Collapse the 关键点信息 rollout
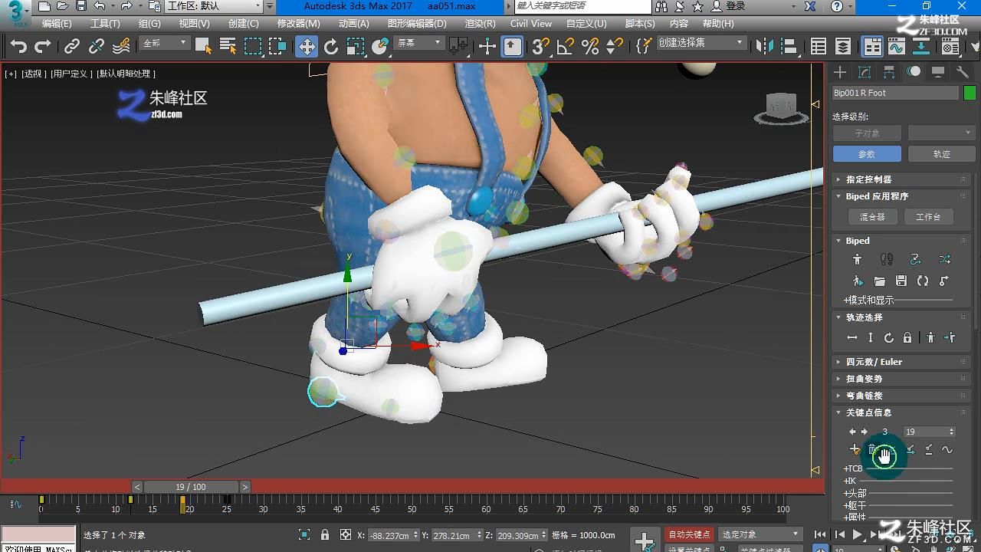This screenshot has height=552, width=981. [x=901, y=412]
